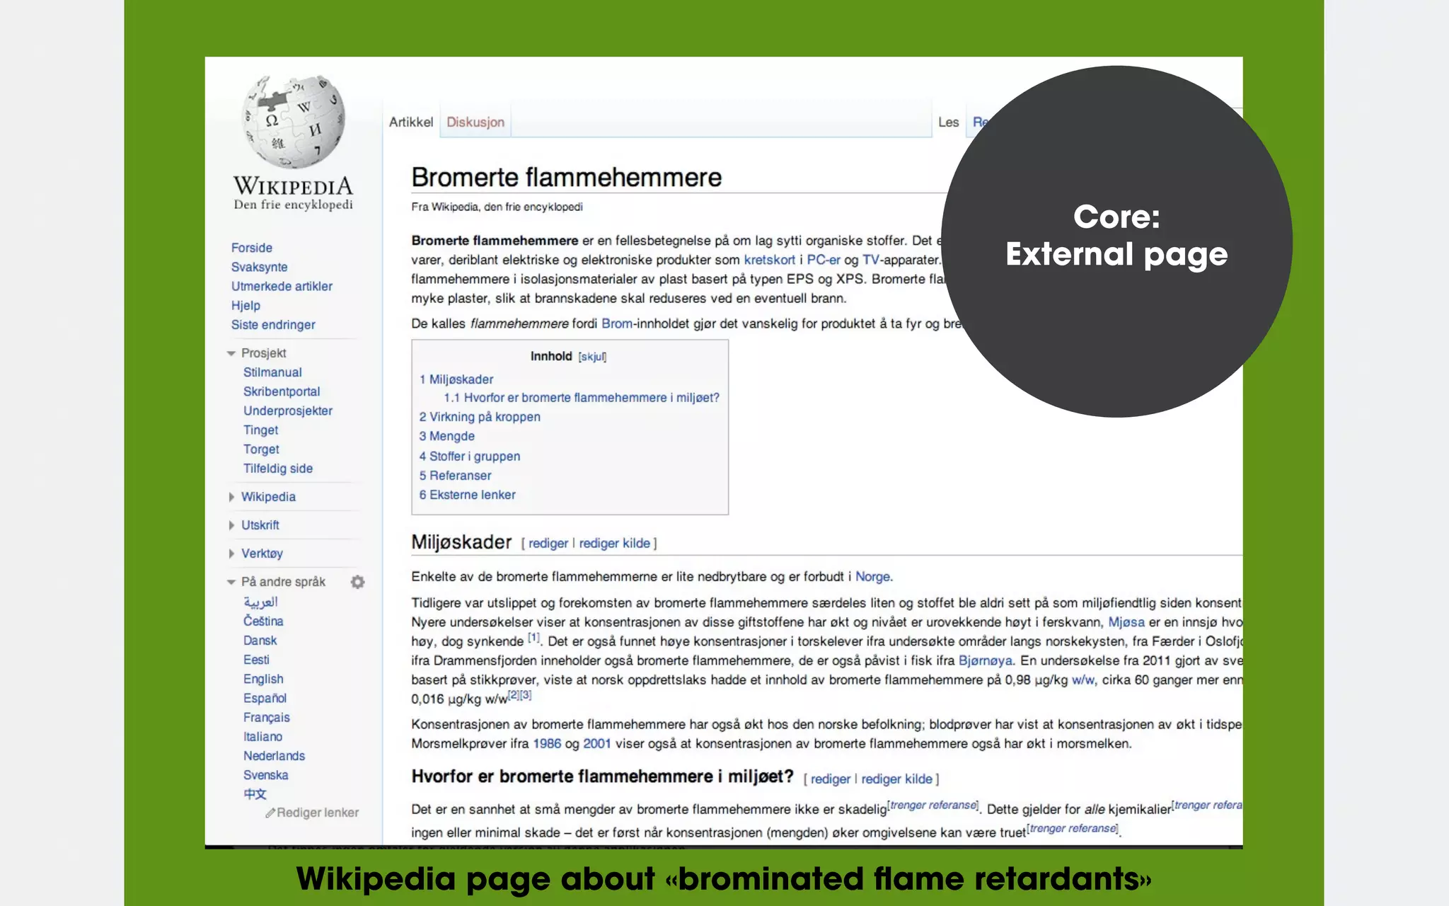
Task: Click trenger referanse after skadelig
Action: (933, 805)
